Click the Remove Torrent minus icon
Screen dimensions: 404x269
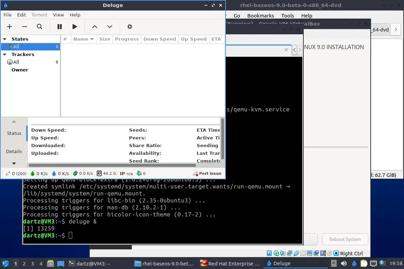click(25, 27)
